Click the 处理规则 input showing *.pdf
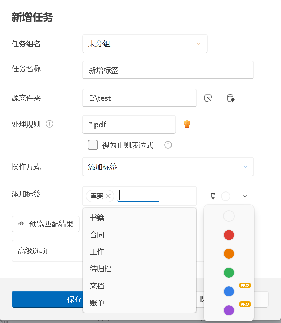This screenshot has height=323, width=281. 129,124
